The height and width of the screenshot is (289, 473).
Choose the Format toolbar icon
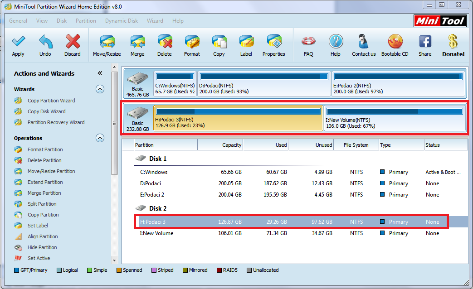192,42
